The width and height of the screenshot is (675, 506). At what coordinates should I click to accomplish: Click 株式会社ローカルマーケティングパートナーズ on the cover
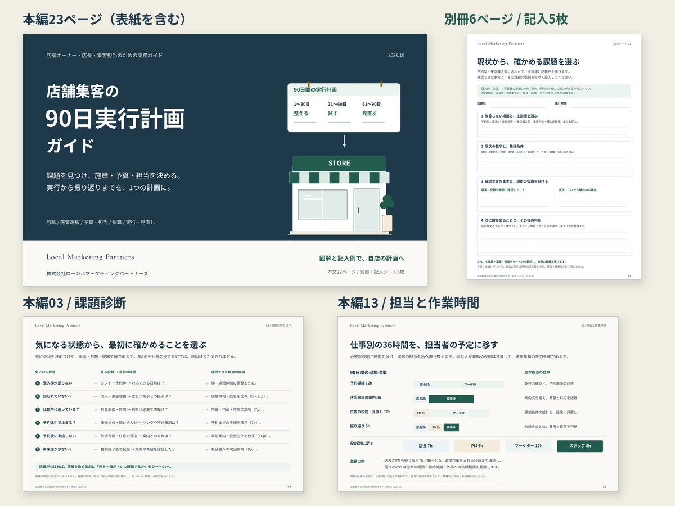click(97, 273)
